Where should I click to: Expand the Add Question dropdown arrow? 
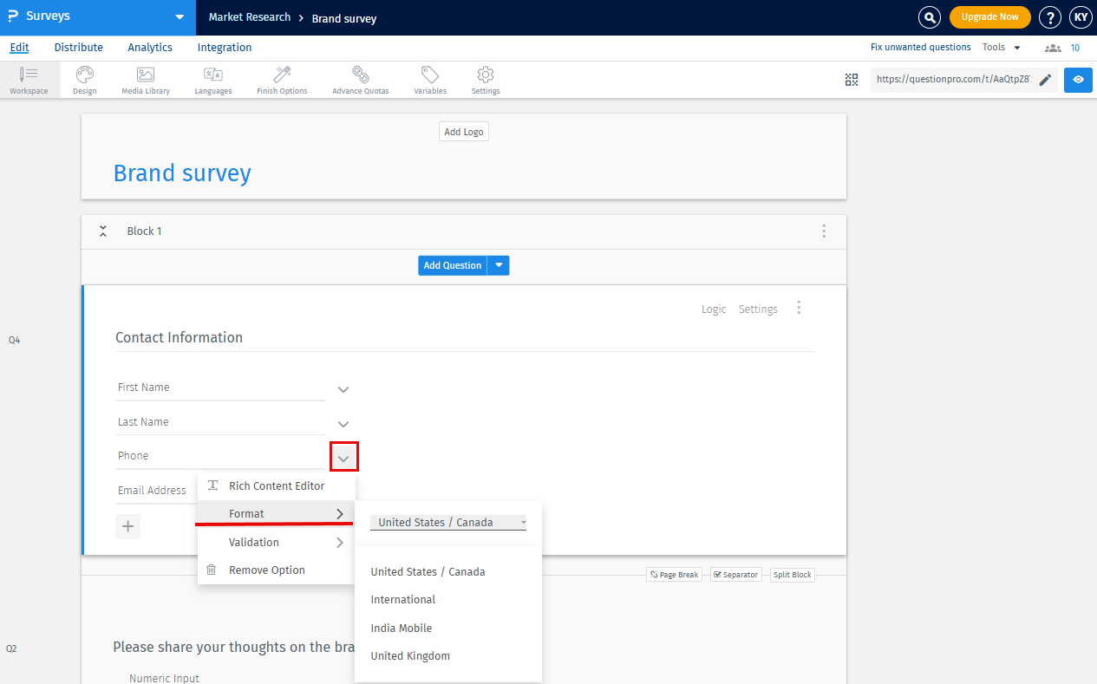pos(499,265)
